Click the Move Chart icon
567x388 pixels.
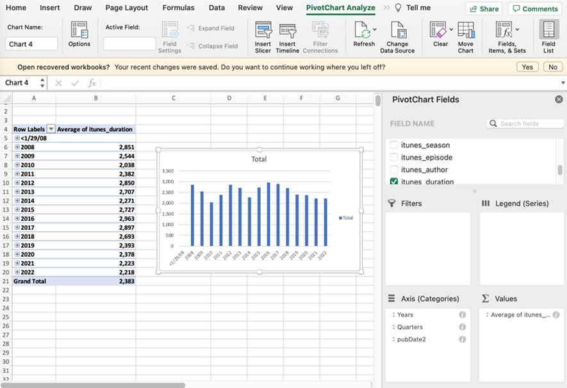(466, 29)
